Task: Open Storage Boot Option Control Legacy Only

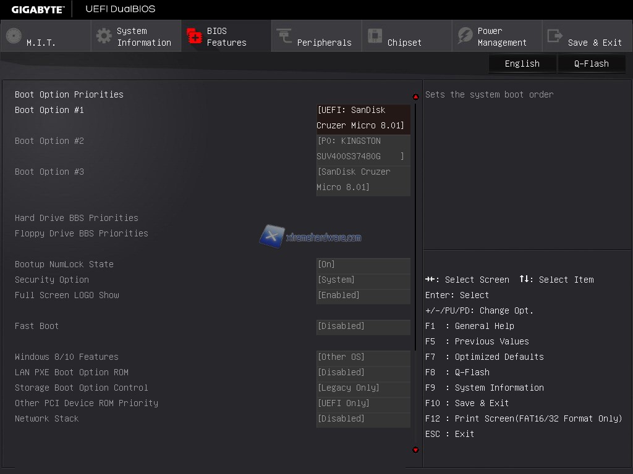Action: click(363, 388)
